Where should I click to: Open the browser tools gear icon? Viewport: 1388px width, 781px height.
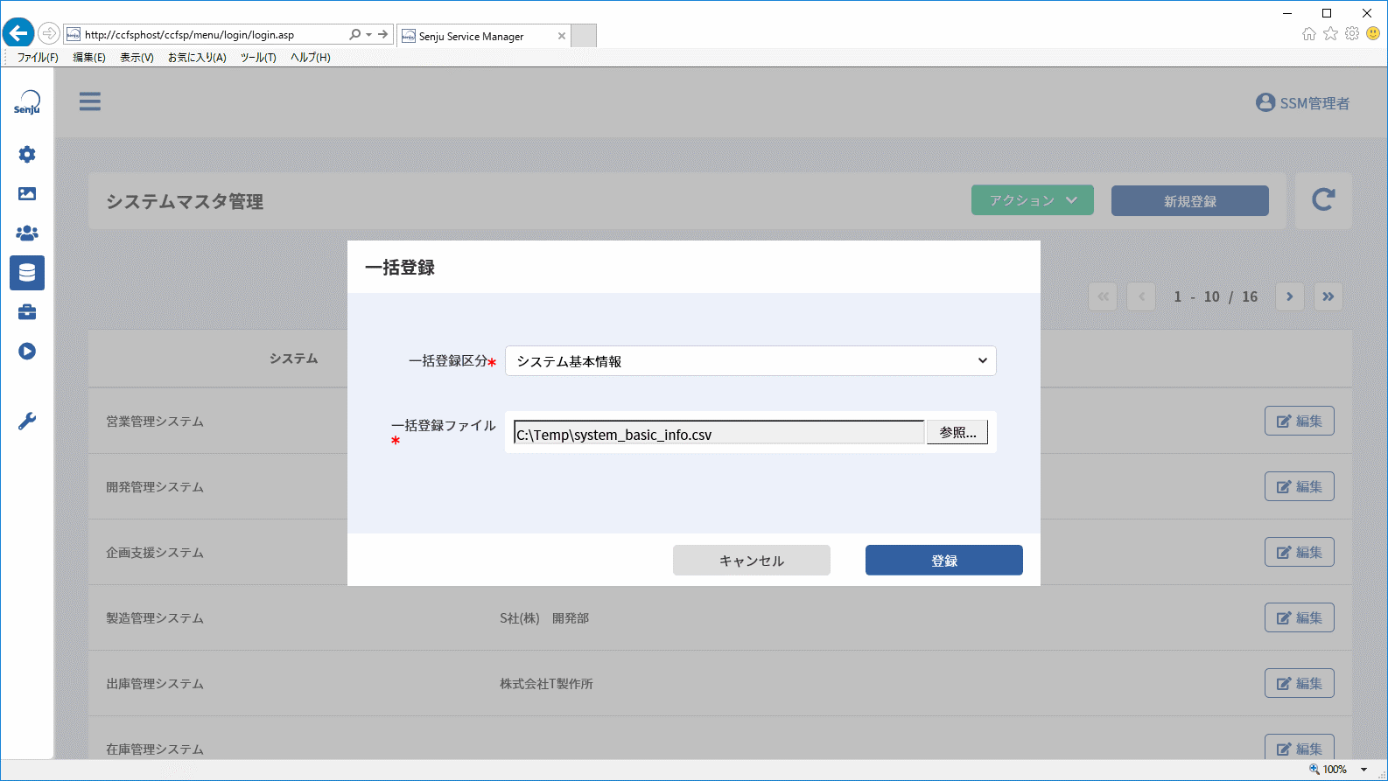(x=1352, y=33)
